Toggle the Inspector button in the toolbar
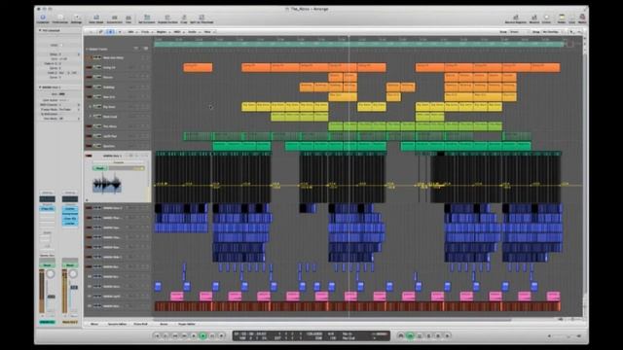The image size is (623, 350). (43, 18)
